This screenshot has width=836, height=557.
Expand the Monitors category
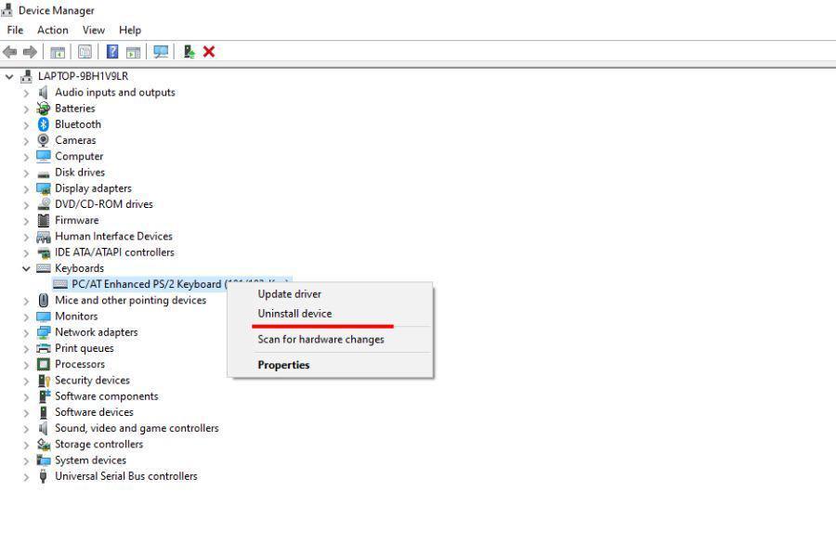(x=26, y=317)
